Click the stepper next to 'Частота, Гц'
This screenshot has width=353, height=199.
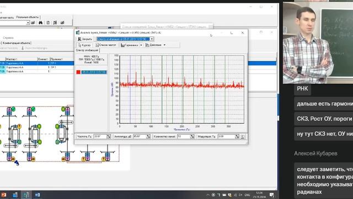[x=109, y=137]
